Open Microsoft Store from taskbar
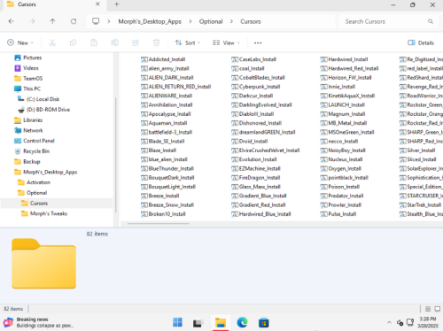443x331 pixels. 264,323
